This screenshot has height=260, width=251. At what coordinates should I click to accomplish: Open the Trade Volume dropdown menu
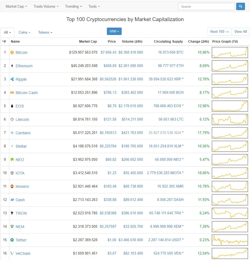(x=46, y=7)
